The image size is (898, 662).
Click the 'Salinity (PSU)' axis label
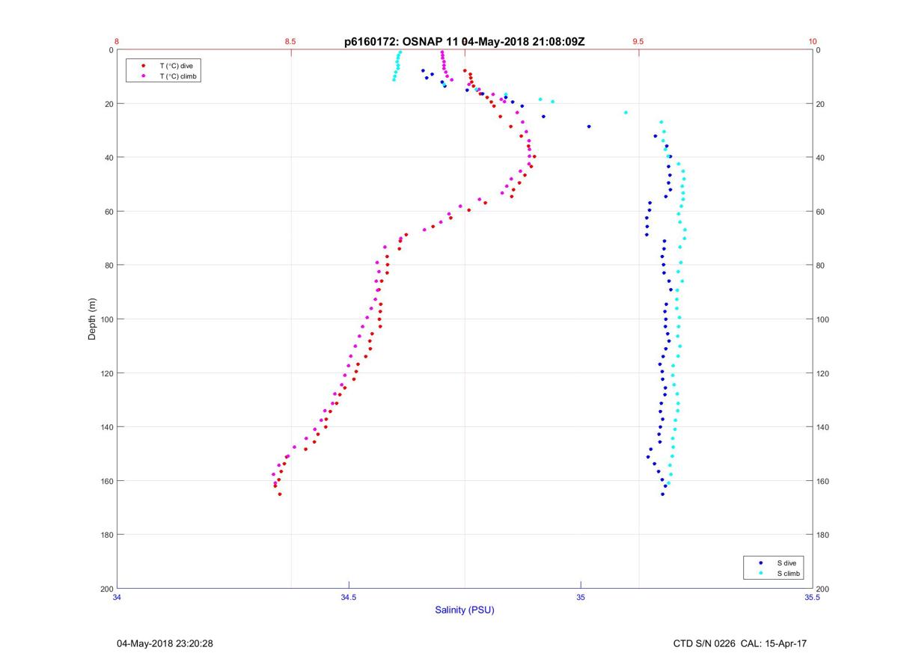465,610
